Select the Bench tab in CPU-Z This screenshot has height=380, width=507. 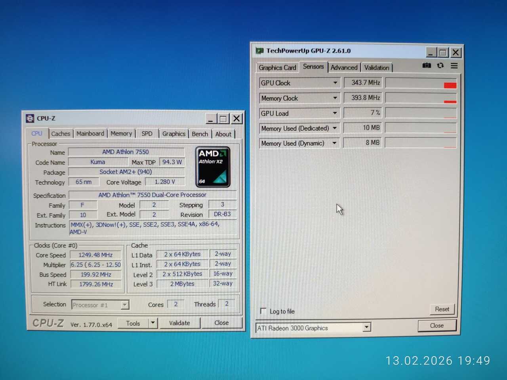(x=200, y=134)
